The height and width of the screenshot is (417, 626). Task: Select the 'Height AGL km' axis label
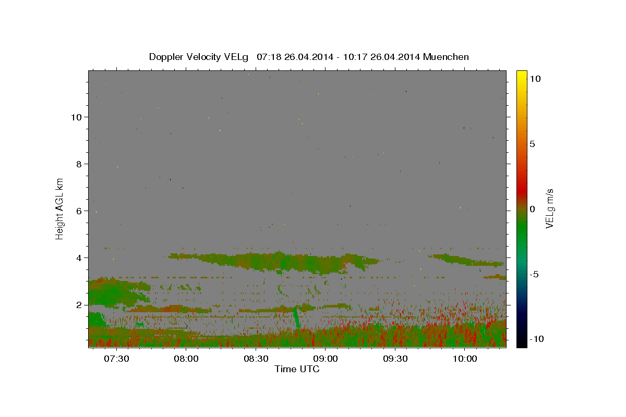coord(59,208)
